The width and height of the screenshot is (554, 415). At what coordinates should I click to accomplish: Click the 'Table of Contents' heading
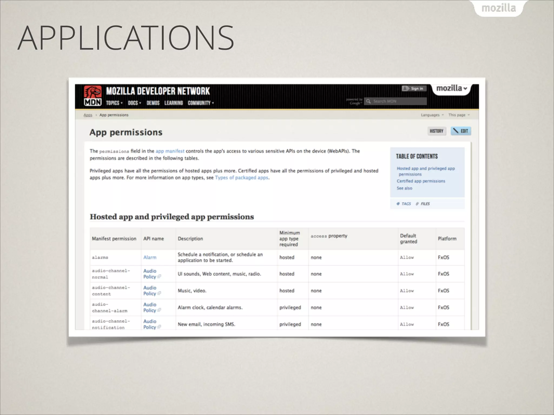click(x=417, y=156)
